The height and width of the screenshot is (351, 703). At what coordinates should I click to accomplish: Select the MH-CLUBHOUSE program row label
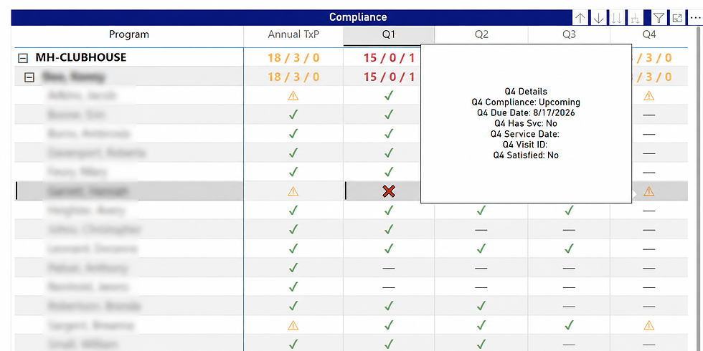point(80,57)
